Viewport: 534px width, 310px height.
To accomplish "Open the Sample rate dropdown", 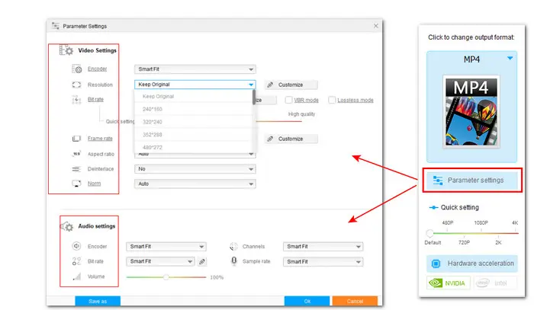I will (323, 262).
